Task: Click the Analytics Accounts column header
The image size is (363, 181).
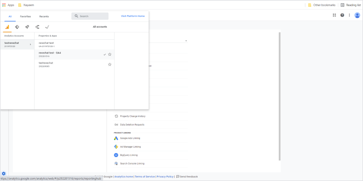Action: [x=14, y=36]
